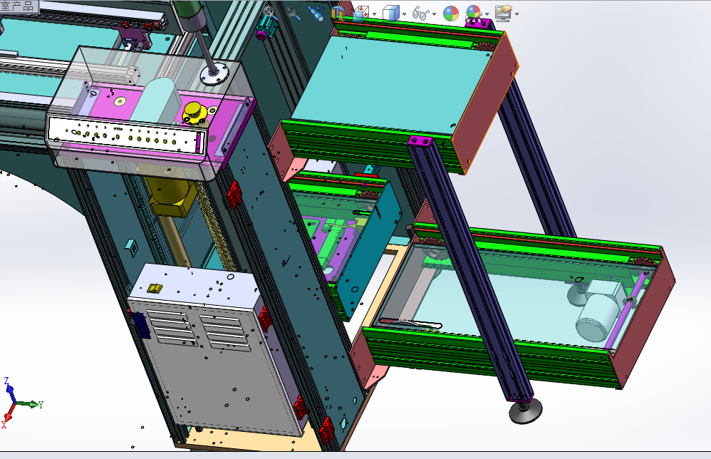The width and height of the screenshot is (711, 459).
Task: Activate the Zoom to Area tool
Action: tap(294, 13)
